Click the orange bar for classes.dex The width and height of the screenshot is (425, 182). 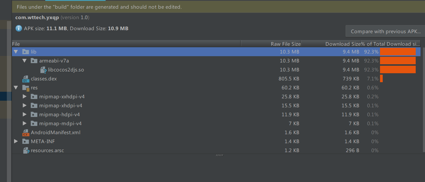pyautogui.click(x=381, y=79)
